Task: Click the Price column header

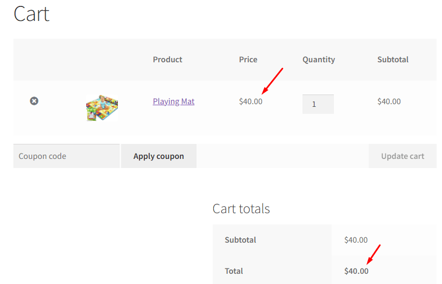Action: [248, 60]
